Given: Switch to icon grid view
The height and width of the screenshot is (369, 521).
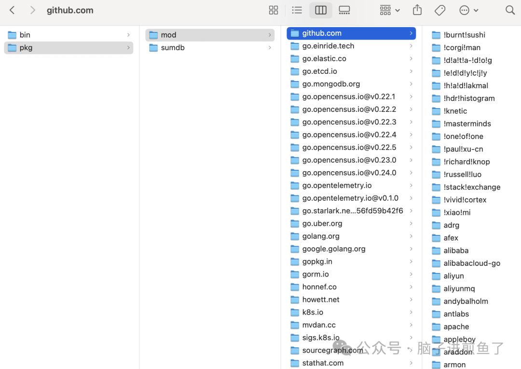Looking at the screenshot, I should pyautogui.click(x=274, y=10).
